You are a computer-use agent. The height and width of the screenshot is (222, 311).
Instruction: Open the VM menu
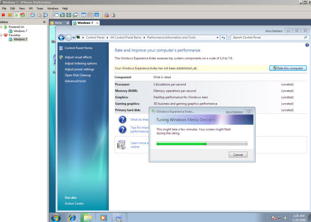[31, 8]
